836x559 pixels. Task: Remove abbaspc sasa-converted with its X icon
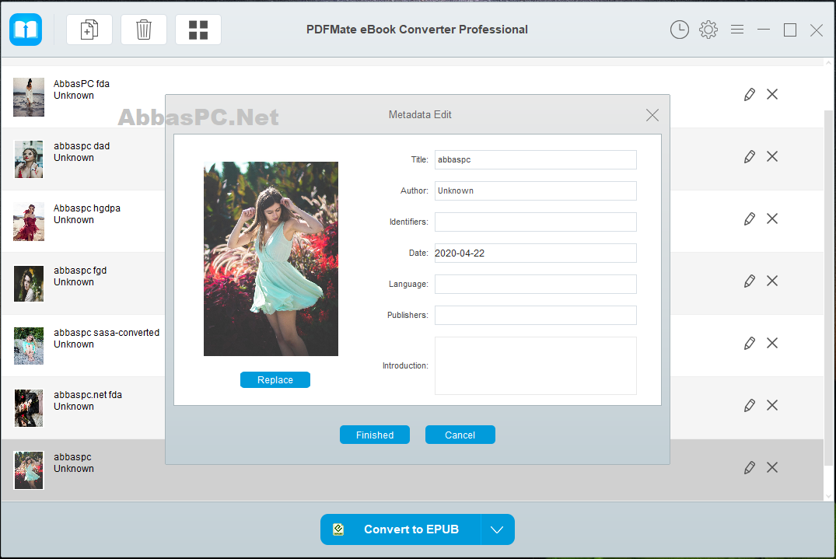pyautogui.click(x=772, y=343)
